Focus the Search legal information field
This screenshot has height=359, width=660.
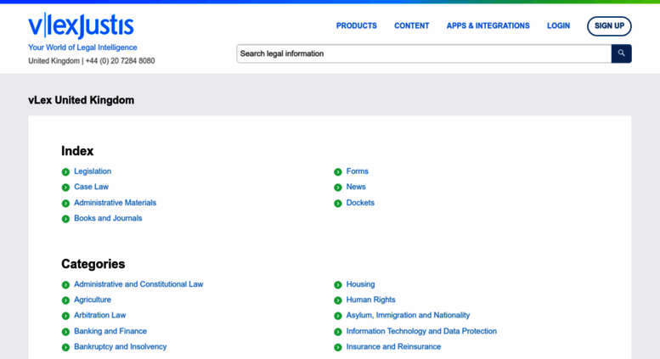point(424,53)
